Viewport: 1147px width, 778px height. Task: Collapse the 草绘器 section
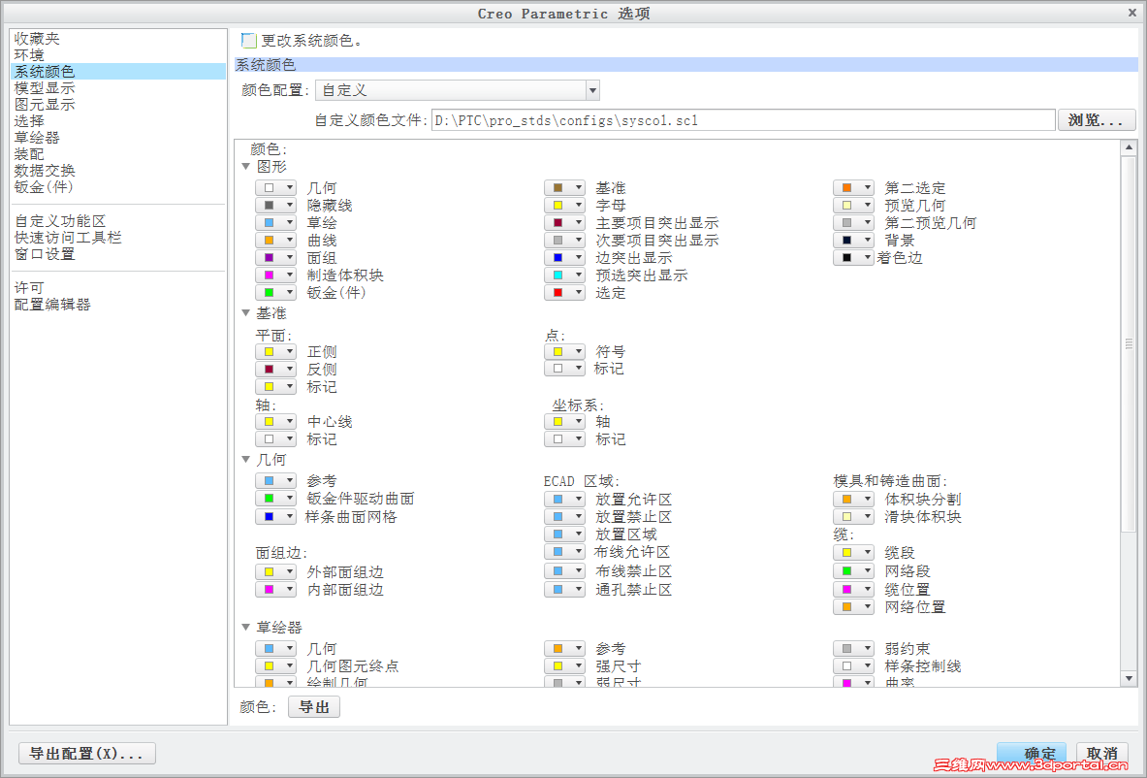click(246, 628)
